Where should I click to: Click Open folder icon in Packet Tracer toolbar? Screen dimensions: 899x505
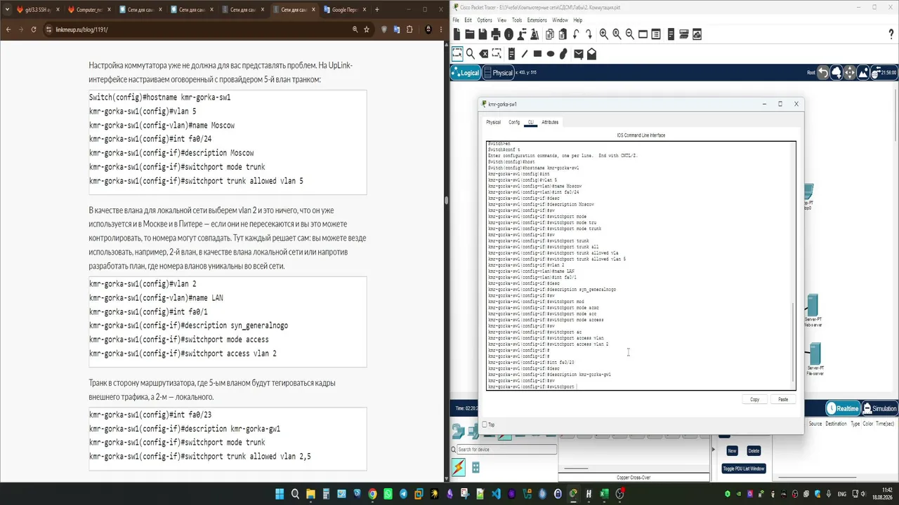(x=470, y=34)
